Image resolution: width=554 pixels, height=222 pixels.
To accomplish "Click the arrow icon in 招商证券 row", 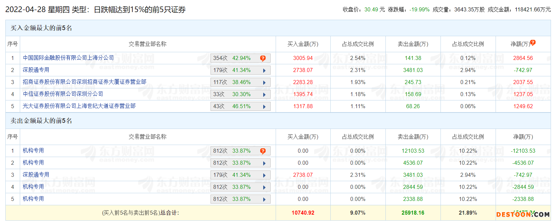I will [x=264, y=83].
